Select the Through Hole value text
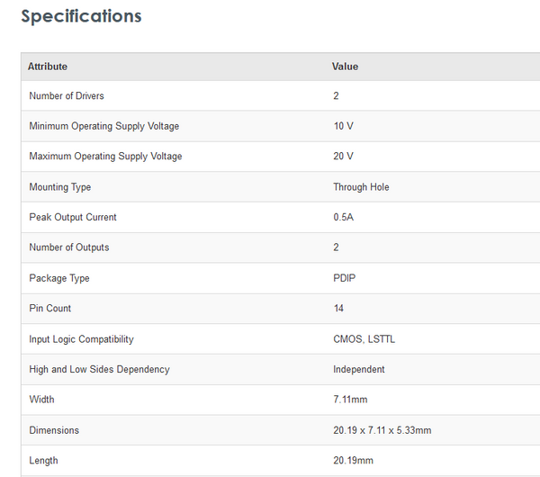Viewport: 540px width, 477px height. [361, 187]
